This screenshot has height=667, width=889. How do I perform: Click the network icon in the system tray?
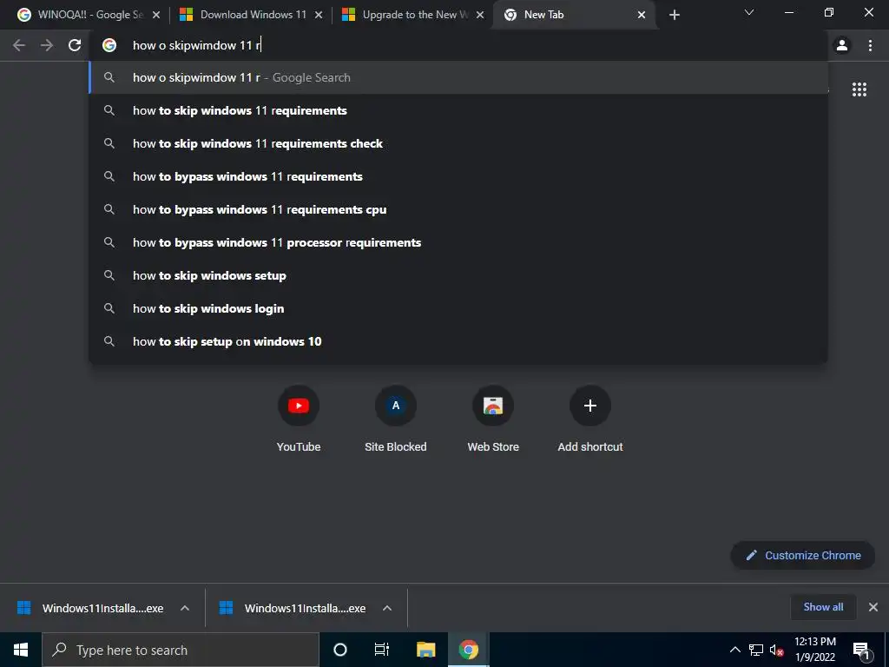tap(756, 650)
